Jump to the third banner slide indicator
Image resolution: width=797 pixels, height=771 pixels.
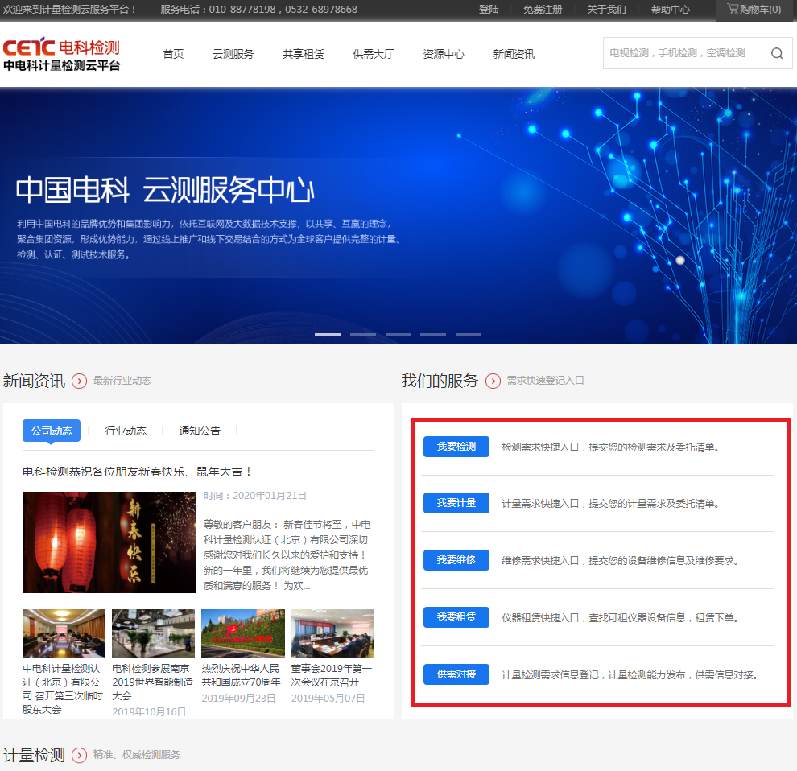click(x=398, y=334)
